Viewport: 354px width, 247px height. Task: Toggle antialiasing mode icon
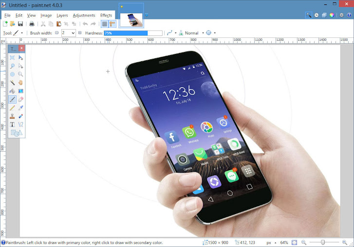(209, 33)
